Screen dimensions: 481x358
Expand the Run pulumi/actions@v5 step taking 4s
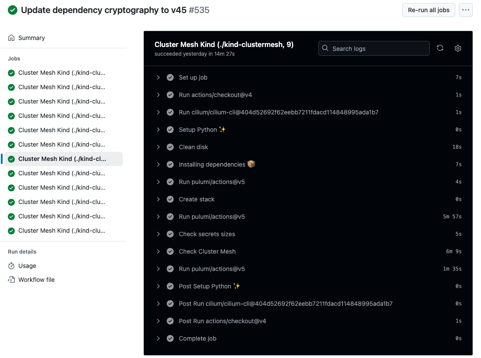click(158, 182)
